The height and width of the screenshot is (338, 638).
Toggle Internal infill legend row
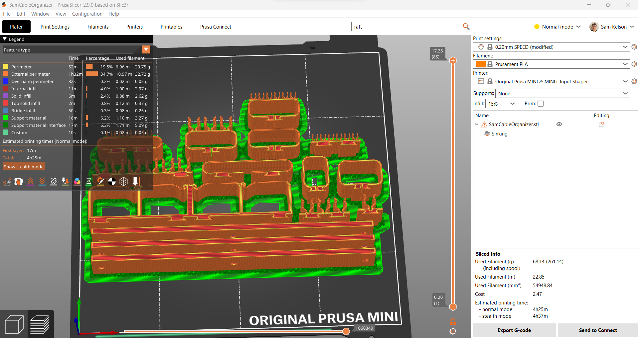[x=77, y=89]
